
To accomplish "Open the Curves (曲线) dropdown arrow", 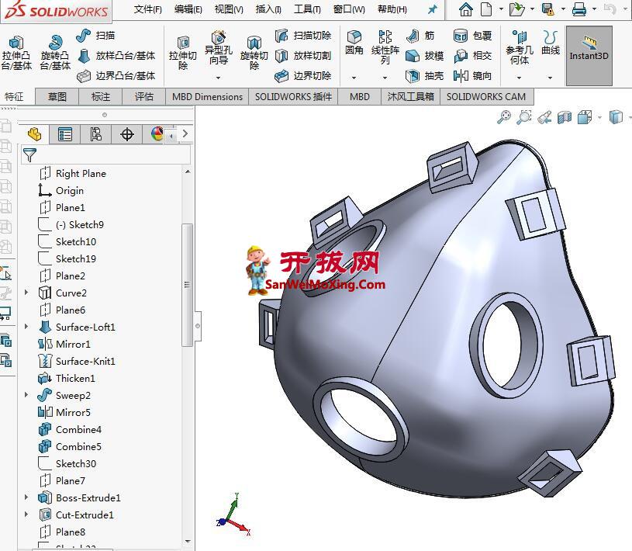I will coord(550,78).
